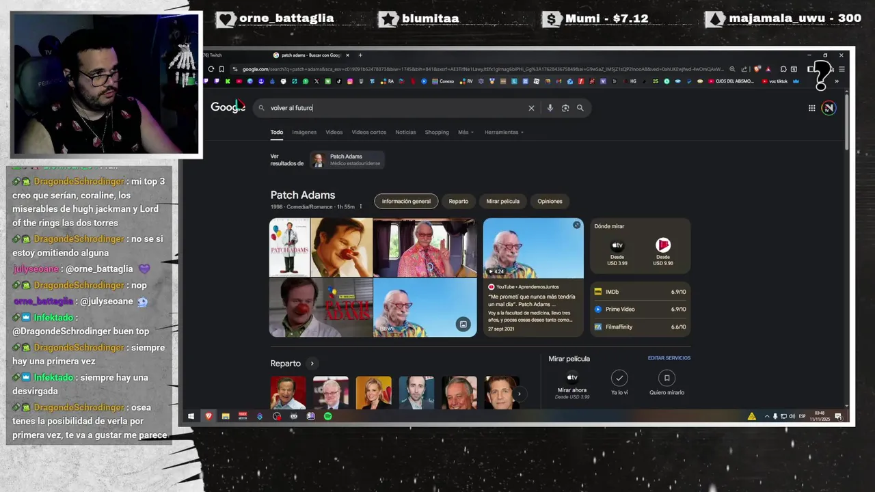Open the 'voz tiktok' bookmark
The width and height of the screenshot is (875, 492).
(x=774, y=81)
